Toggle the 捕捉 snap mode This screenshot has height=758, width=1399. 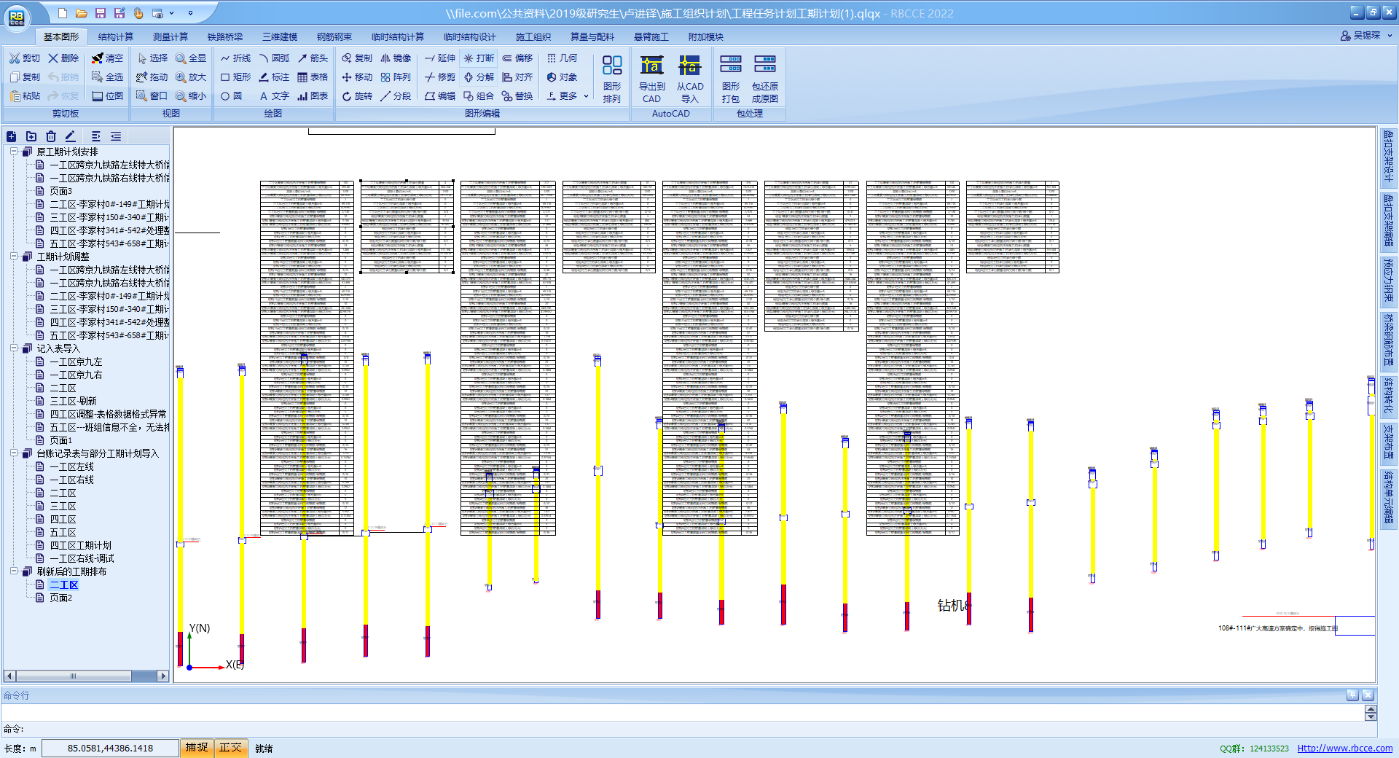tap(196, 748)
